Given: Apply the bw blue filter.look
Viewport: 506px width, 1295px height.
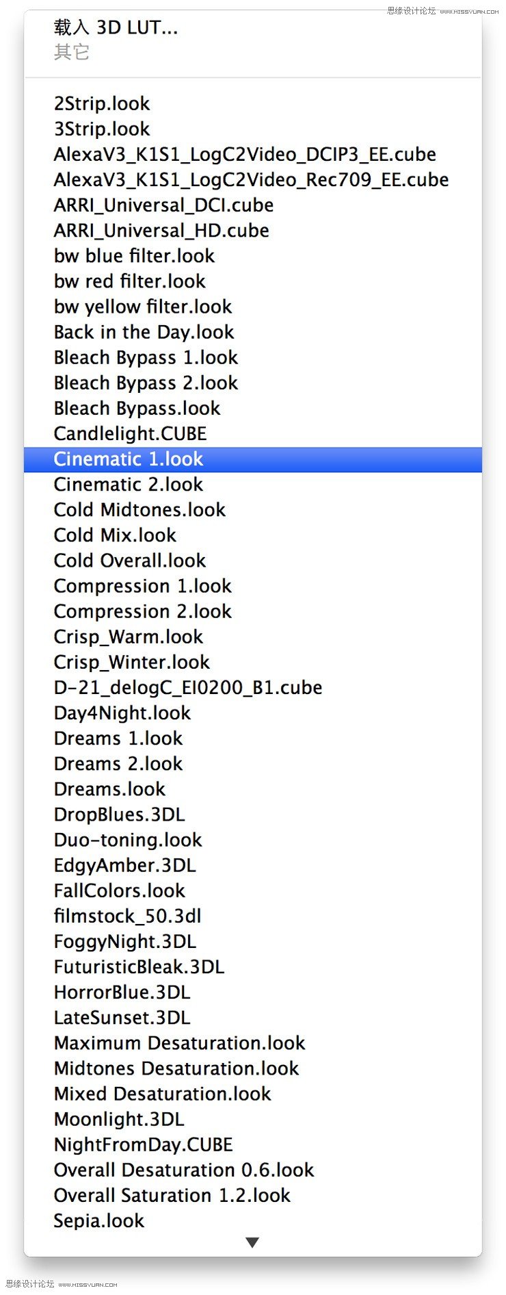Looking at the screenshot, I should [x=134, y=255].
